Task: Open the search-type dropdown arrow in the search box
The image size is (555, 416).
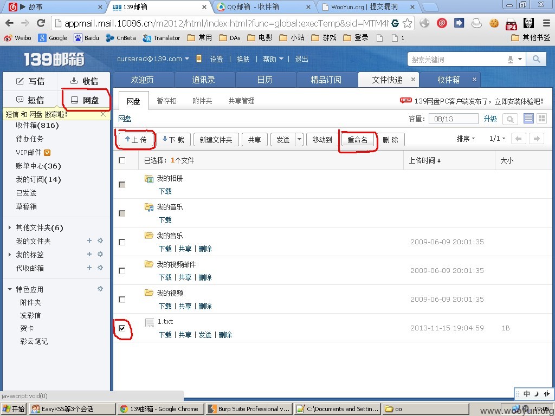Action: 520,59
